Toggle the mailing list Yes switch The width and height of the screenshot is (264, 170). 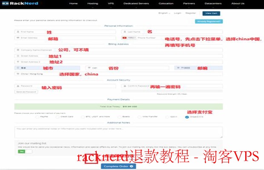[25, 151]
